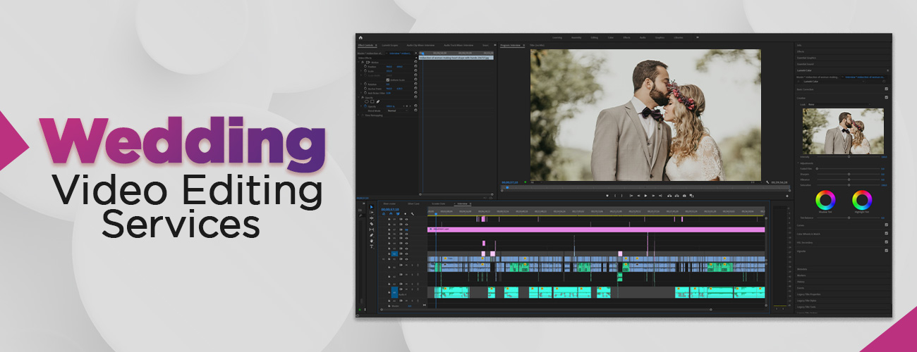Click Export Frame camera icon
Screen dimensions: 917x352
[684, 196]
